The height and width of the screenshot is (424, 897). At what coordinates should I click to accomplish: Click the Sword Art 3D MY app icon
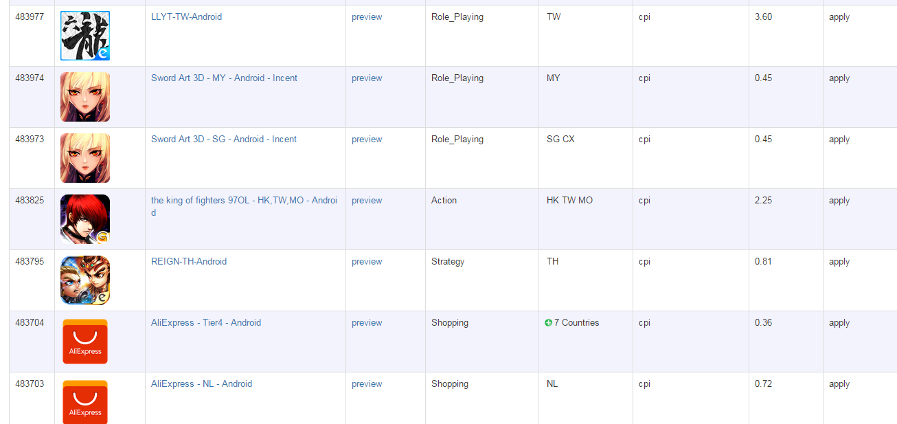(85, 97)
